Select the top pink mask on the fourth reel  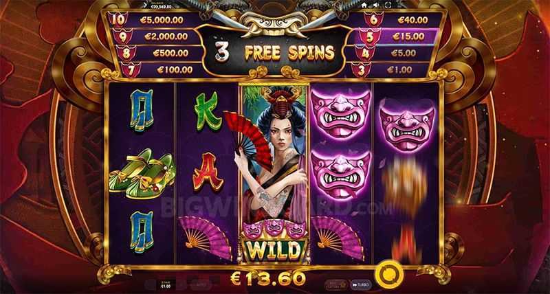coord(340,113)
